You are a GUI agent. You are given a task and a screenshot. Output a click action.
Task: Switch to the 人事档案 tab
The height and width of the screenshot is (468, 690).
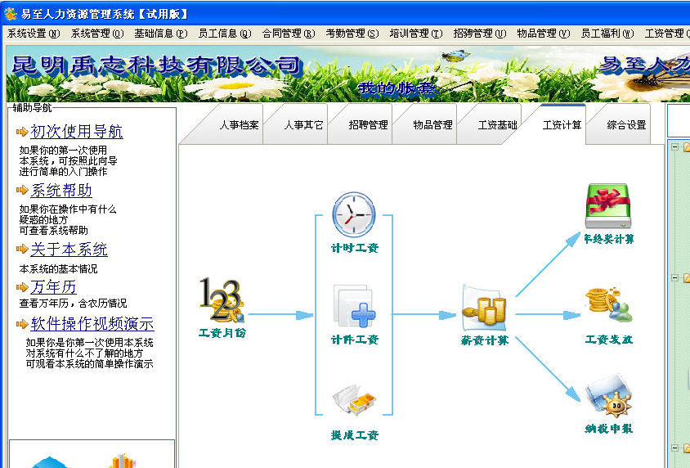tap(239, 125)
